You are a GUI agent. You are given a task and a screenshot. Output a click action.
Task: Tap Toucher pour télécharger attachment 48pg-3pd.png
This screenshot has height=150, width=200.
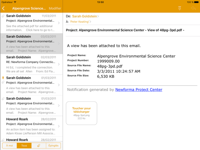(82, 113)
